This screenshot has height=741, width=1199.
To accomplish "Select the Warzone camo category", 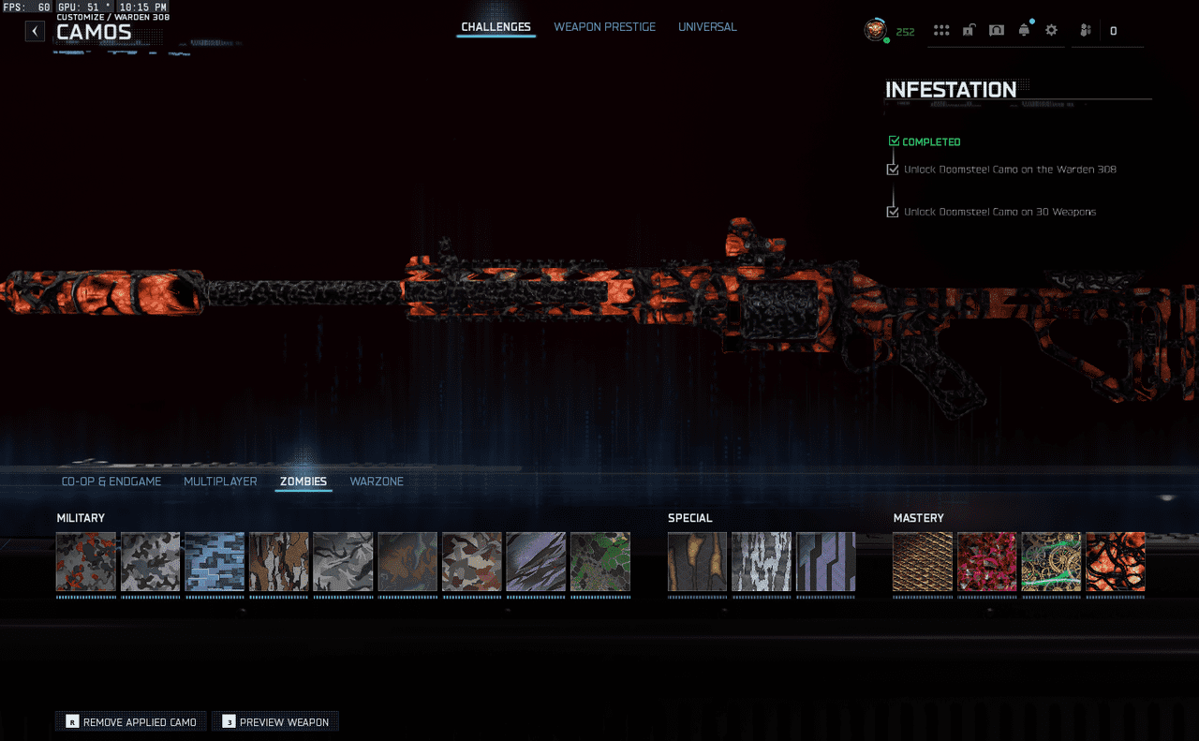I will coord(377,482).
